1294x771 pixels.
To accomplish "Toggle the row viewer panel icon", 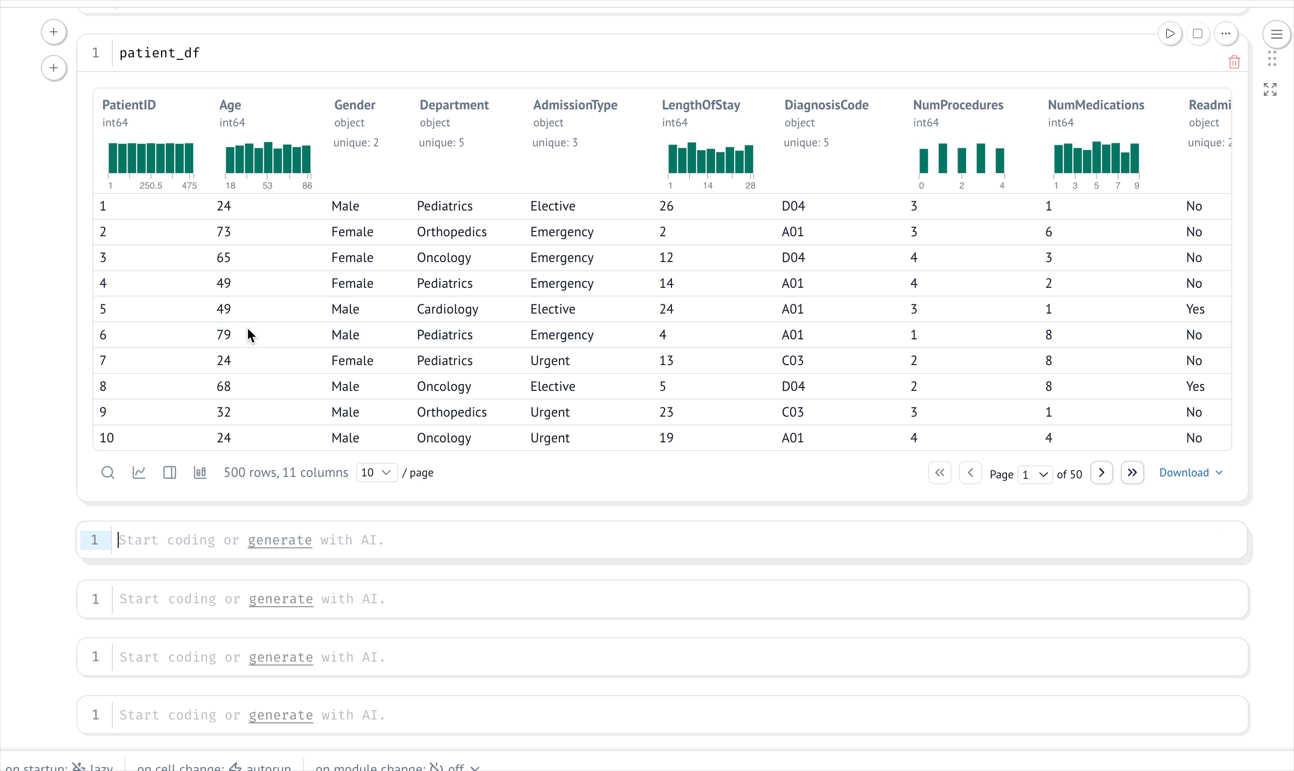I will (x=169, y=473).
